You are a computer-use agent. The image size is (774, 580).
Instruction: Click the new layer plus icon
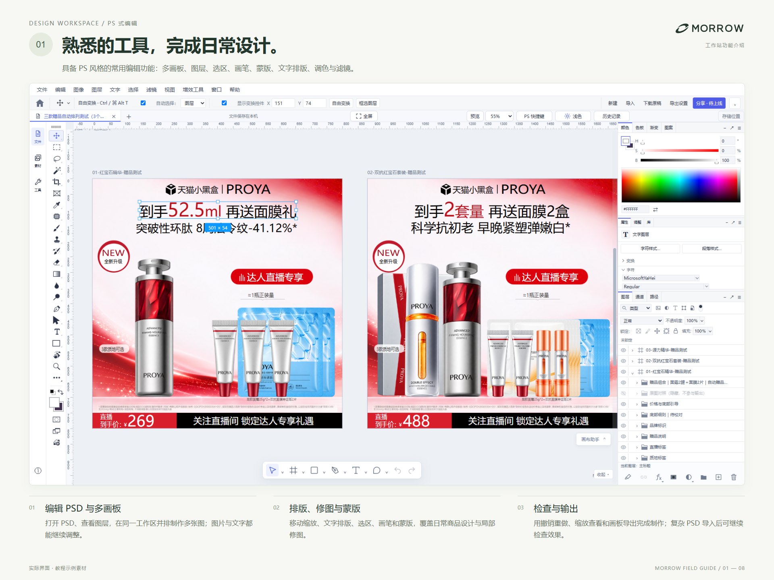(718, 477)
